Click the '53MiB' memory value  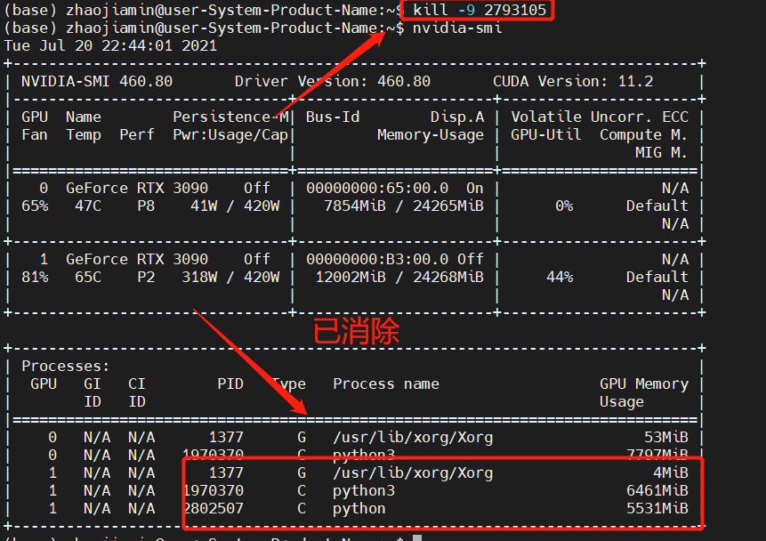(665, 437)
